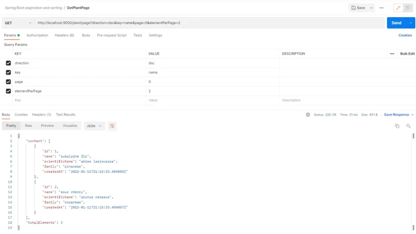Open Bulk Edit for query params

coord(407,54)
